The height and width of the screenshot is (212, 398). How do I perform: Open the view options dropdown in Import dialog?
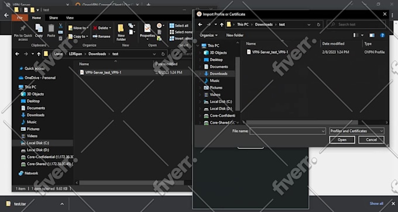362,35
